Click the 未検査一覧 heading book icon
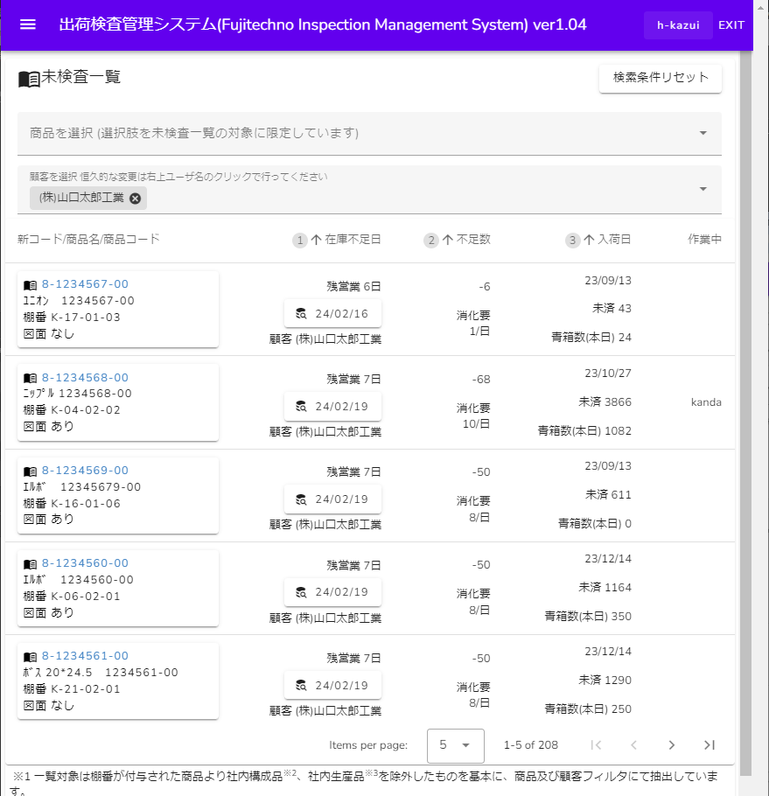The height and width of the screenshot is (796, 769). [29, 80]
